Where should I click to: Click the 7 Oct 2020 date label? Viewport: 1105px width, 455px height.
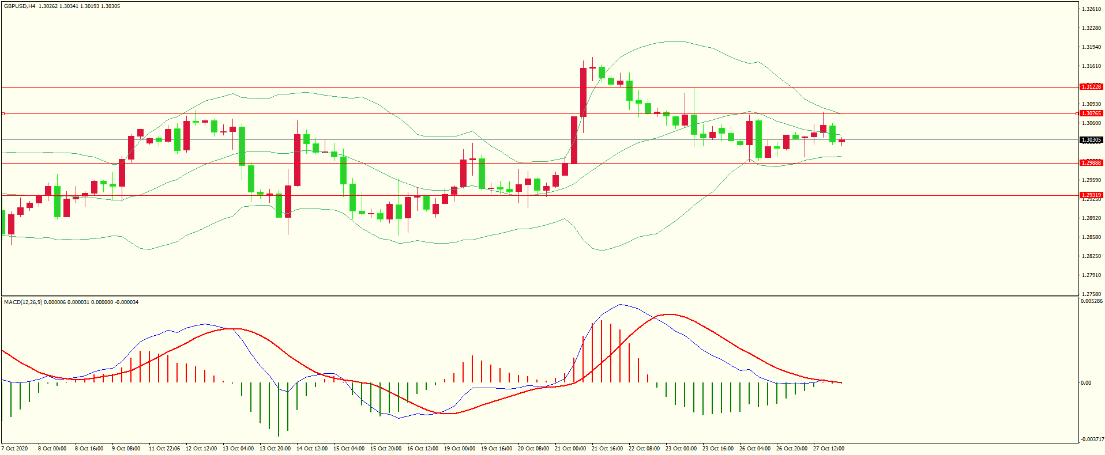click(15, 449)
